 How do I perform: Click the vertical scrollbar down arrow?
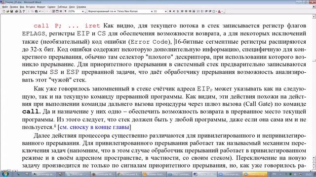314,158
